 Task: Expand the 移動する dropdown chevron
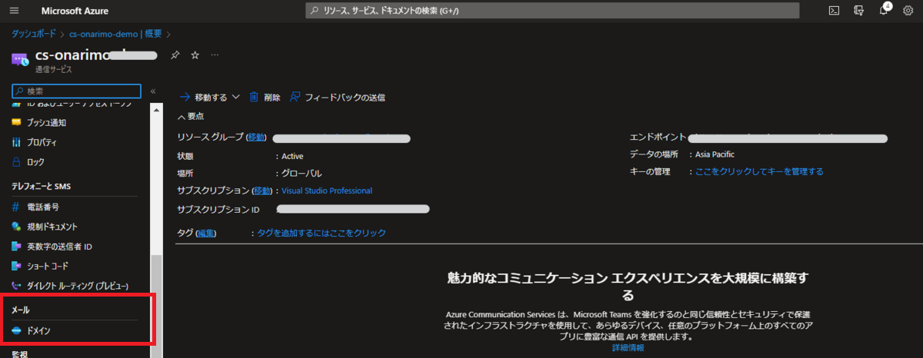pyautogui.click(x=235, y=98)
